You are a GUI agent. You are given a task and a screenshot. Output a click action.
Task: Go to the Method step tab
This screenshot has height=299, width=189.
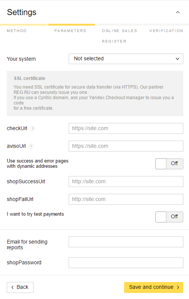coord(17,31)
